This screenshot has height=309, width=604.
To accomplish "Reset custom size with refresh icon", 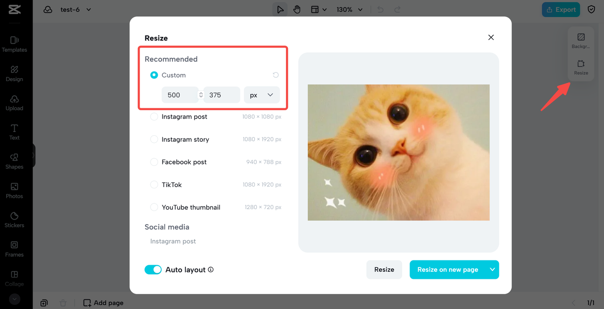I will pos(276,75).
